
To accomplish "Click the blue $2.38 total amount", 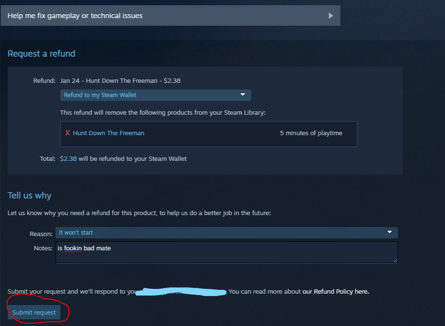I will click(68, 158).
